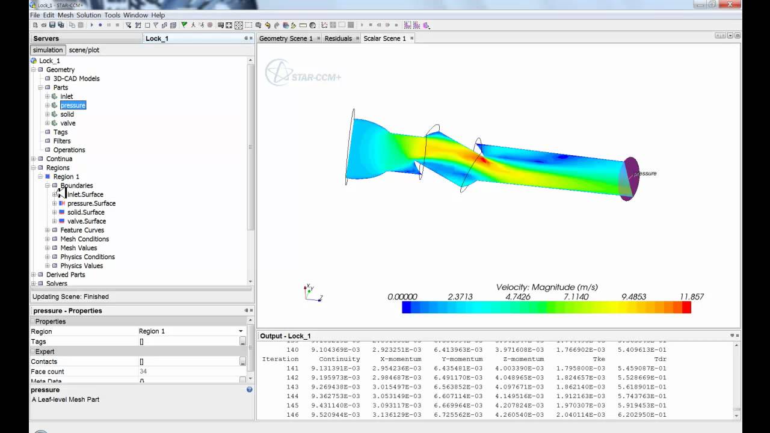
Task: Click the Updating Scene: Finished status text
Action: pyautogui.click(x=70, y=296)
